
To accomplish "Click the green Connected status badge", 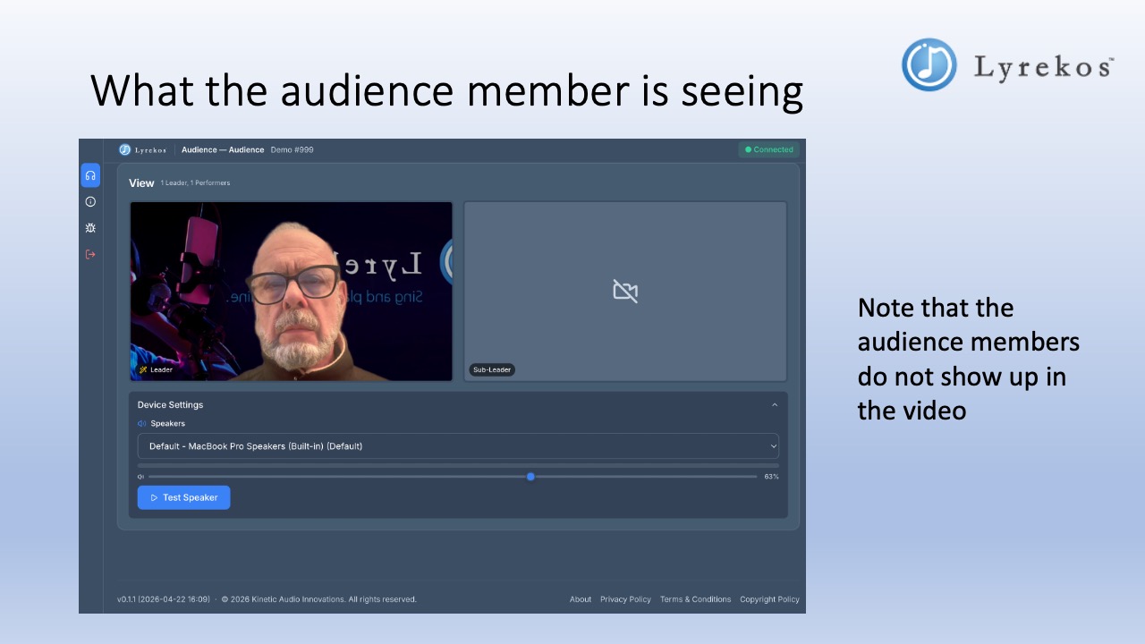I will pos(768,149).
